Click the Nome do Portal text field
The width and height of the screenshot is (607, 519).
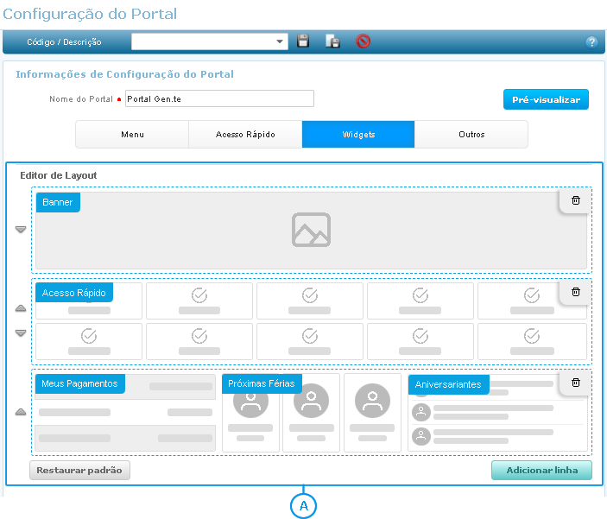(219, 98)
